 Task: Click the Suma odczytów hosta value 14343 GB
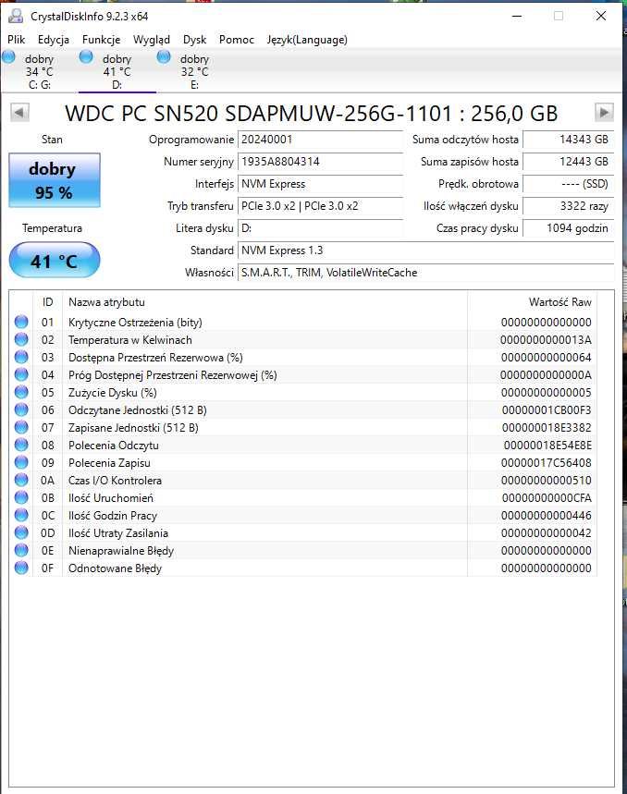point(568,140)
